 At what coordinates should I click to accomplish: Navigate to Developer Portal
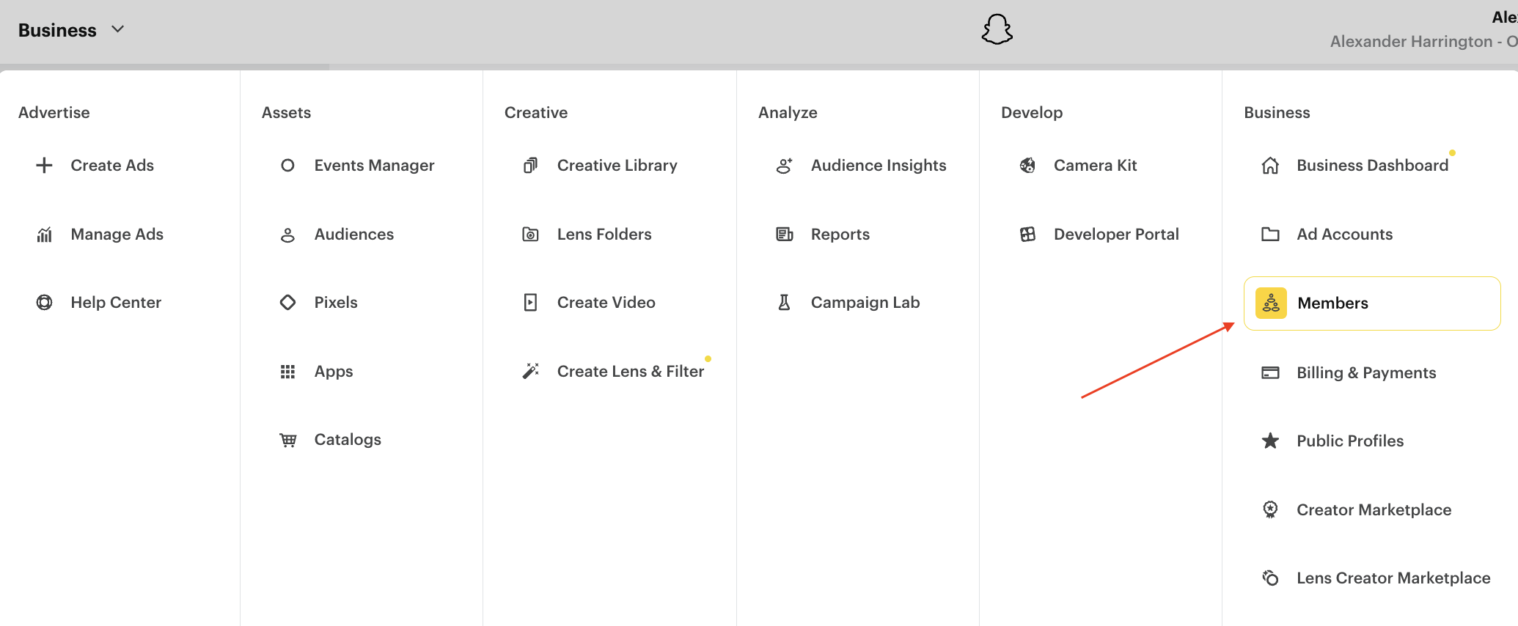coord(1115,235)
